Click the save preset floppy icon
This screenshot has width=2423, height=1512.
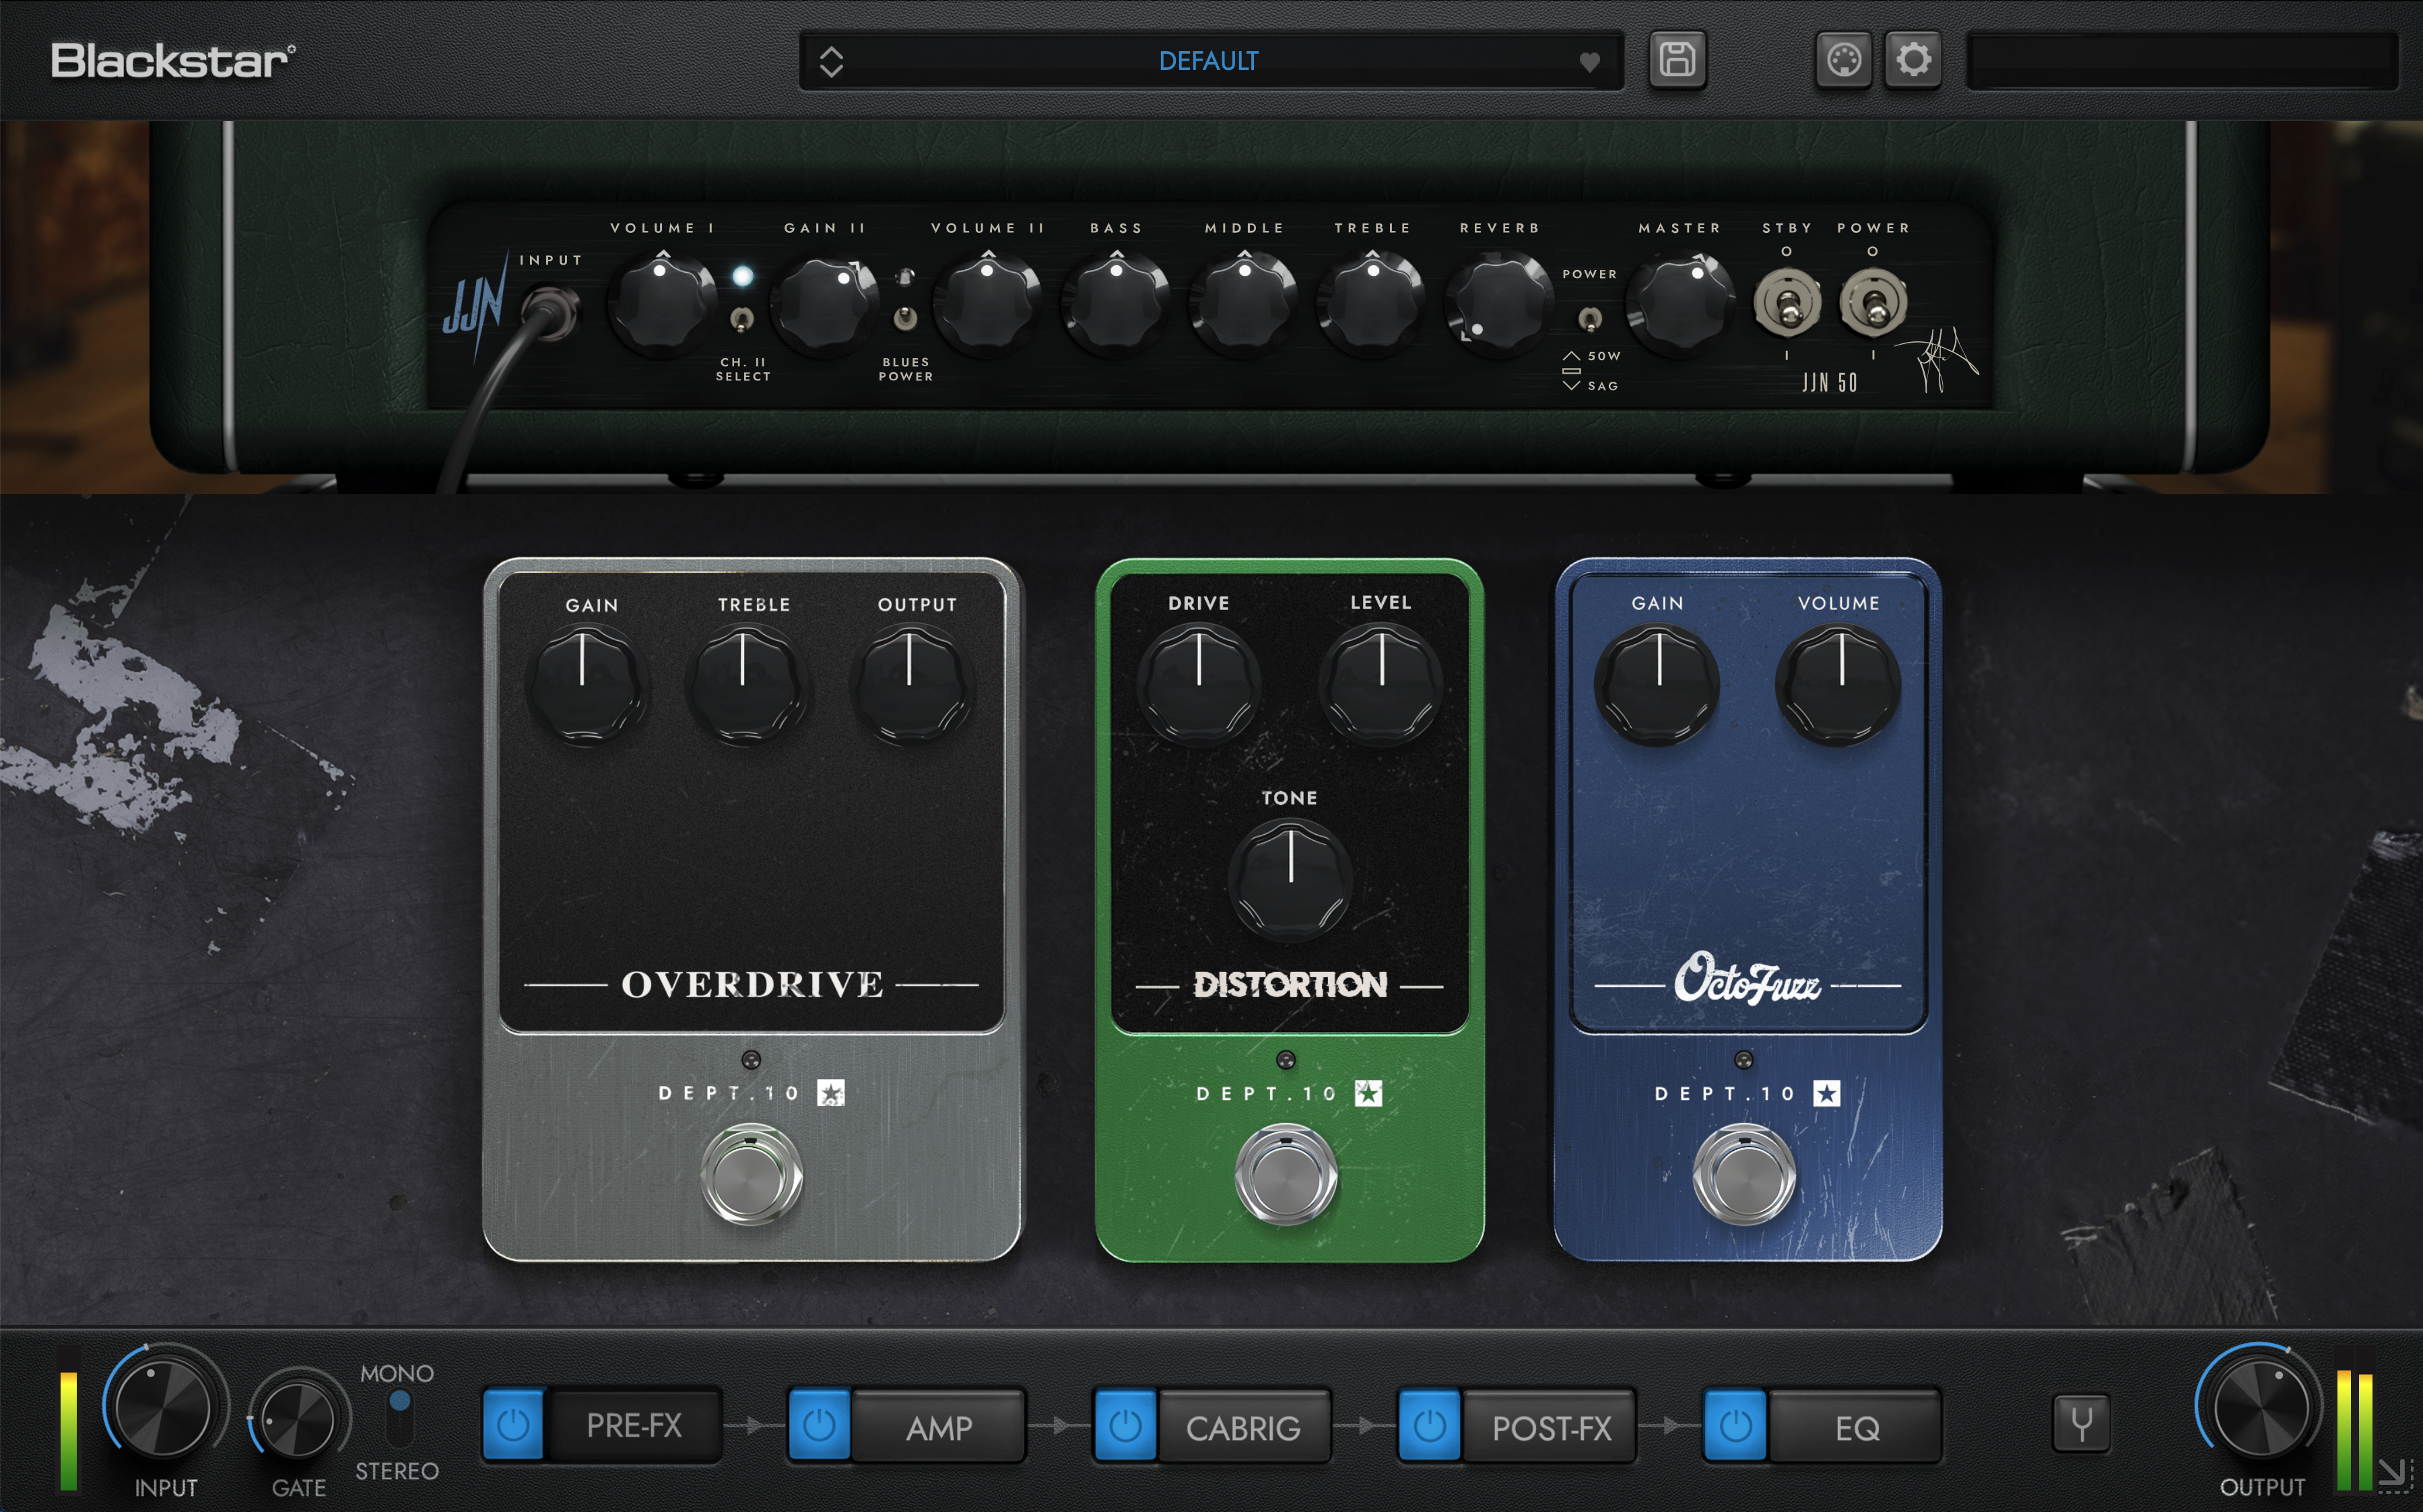pos(1677,60)
